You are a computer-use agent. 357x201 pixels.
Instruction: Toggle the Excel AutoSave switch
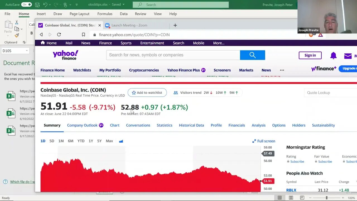[26, 4]
